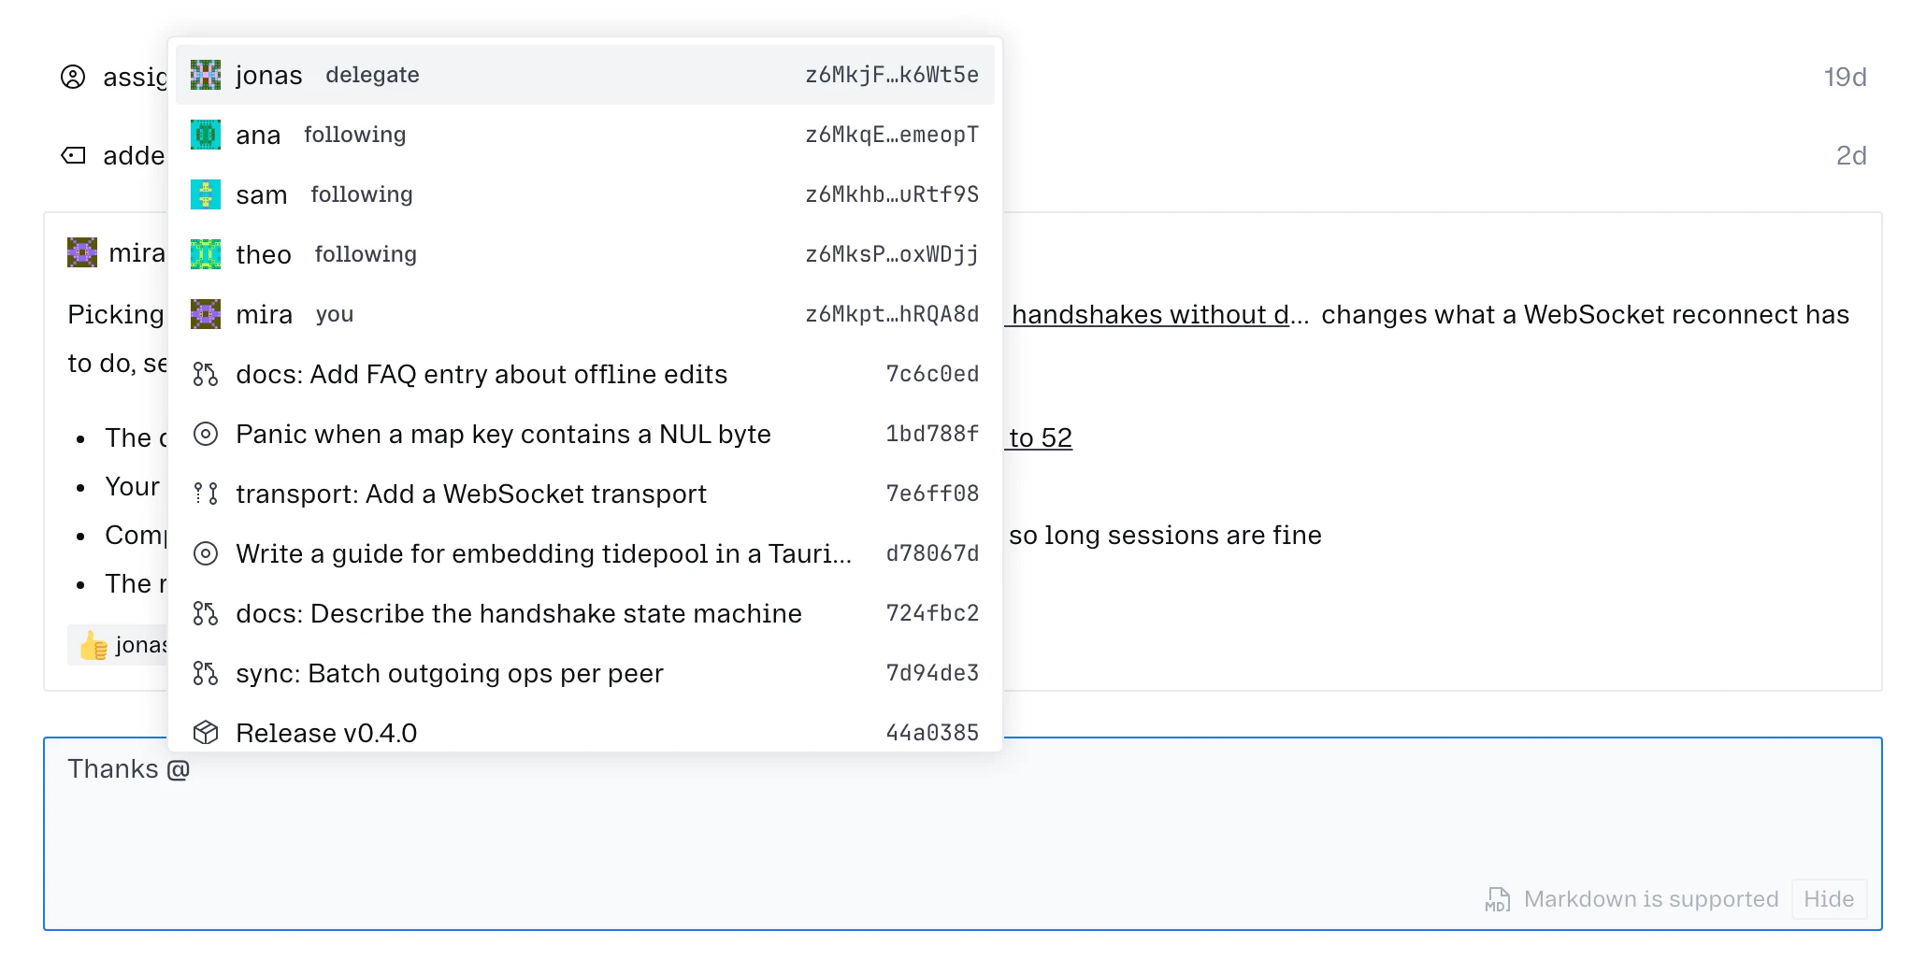Click the 19d timestamp

point(1846,77)
